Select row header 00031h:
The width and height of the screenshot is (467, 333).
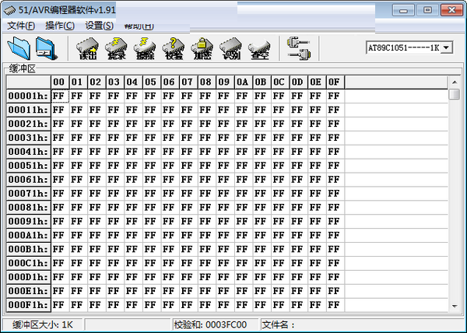point(29,138)
